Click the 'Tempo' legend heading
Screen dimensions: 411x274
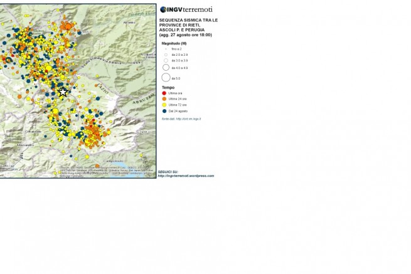click(168, 88)
